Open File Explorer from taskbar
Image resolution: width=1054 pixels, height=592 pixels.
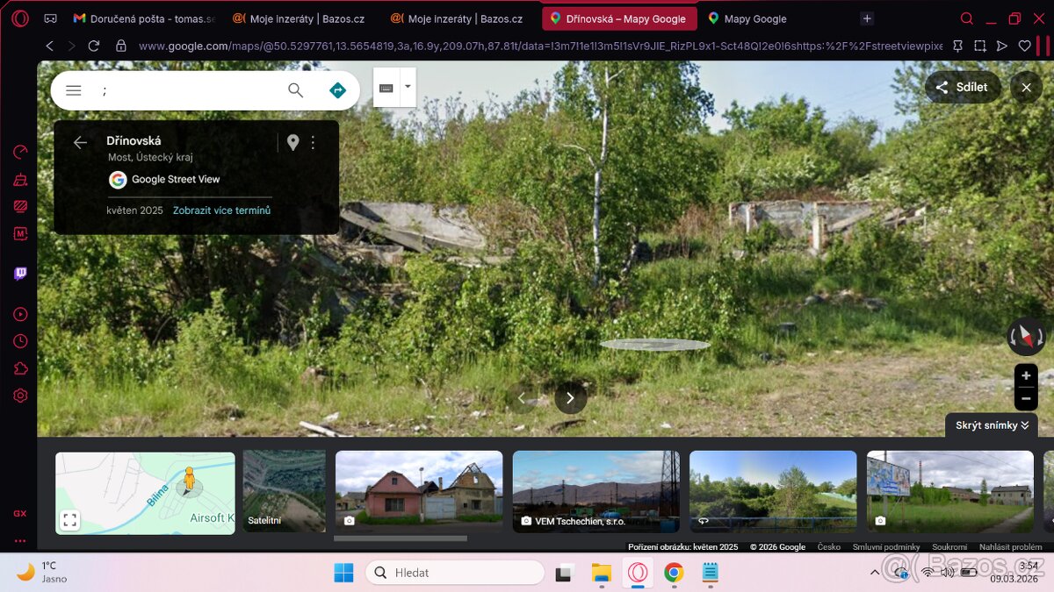click(602, 573)
